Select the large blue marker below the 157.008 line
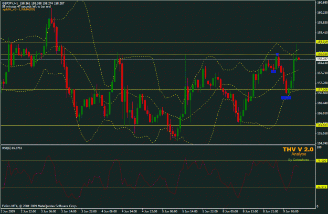 point(286,98)
